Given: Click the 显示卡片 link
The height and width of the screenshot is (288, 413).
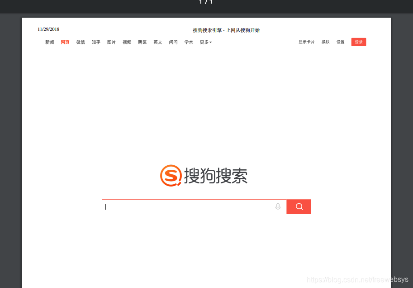Looking at the screenshot, I should point(307,42).
